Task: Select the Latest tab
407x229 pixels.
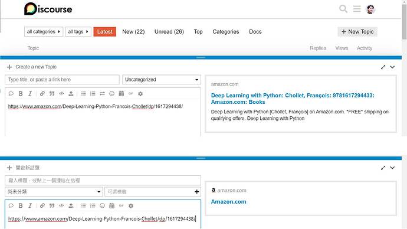Action: 104,32
